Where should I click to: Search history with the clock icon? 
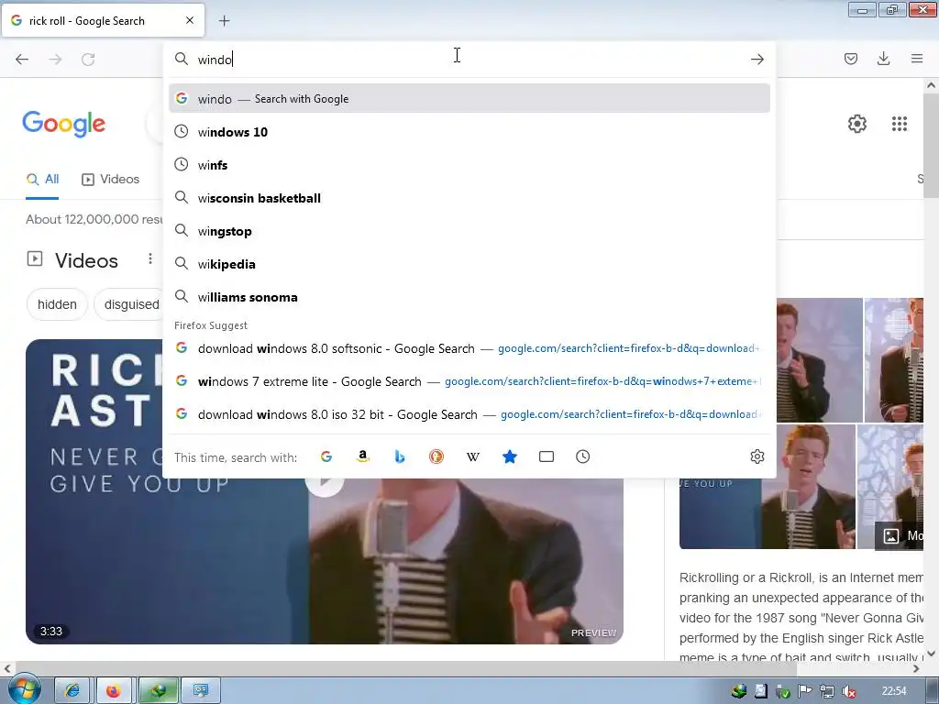pyautogui.click(x=582, y=456)
